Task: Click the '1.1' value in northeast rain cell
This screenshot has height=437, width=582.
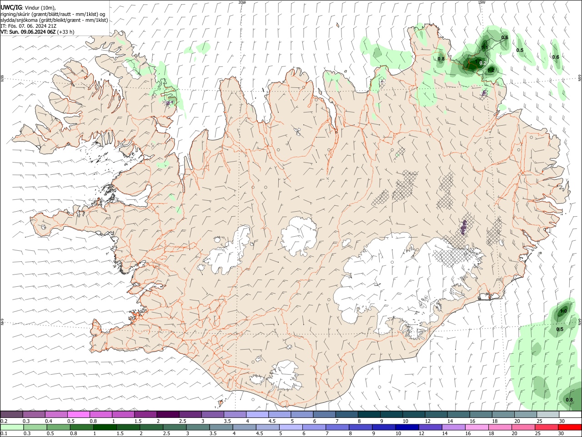Action: tap(484, 47)
